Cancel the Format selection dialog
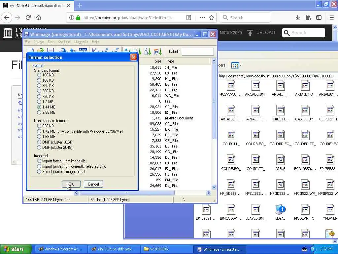 tap(93, 184)
